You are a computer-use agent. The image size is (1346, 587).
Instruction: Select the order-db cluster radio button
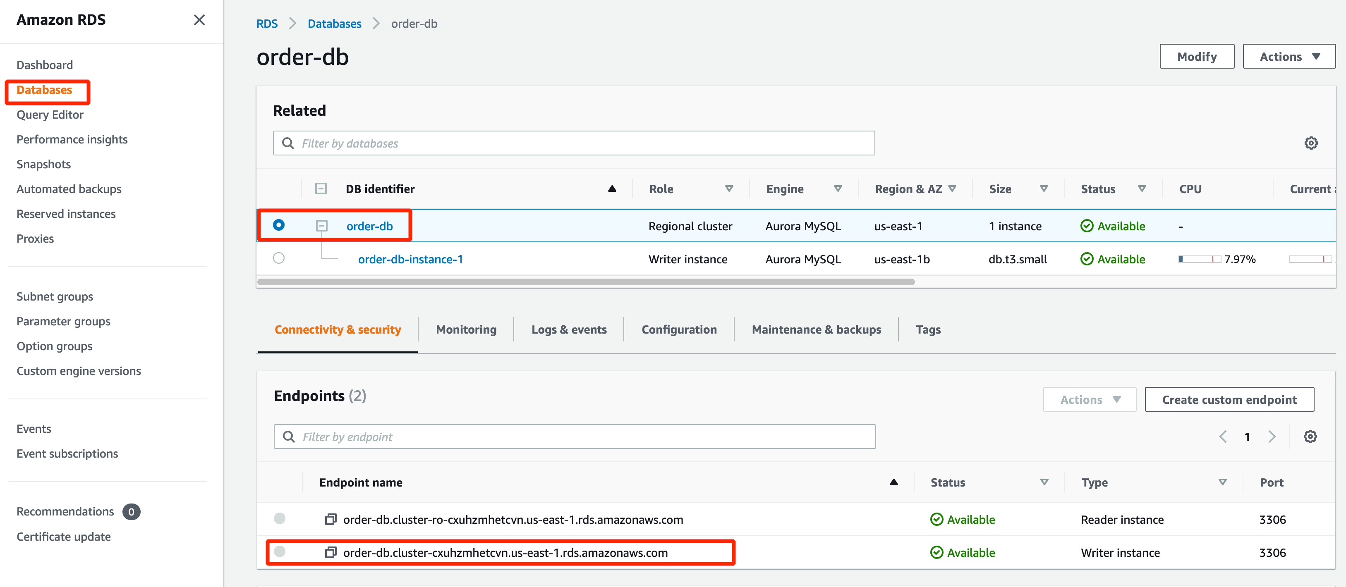[278, 224]
